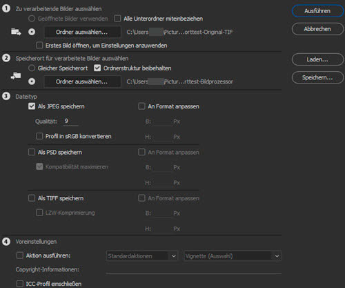Uncheck 'Ordnerstruktur beibehalten' checkbox

click(97, 68)
